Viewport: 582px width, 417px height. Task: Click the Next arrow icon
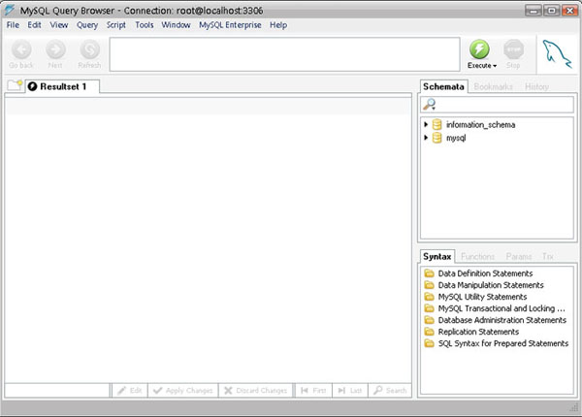coord(55,49)
